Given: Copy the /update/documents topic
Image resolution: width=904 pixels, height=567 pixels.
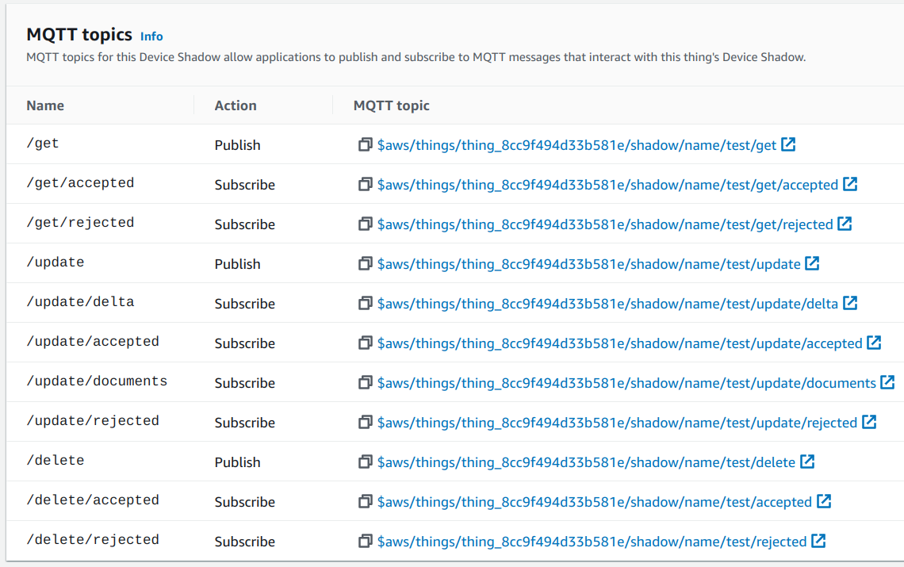Looking at the screenshot, I should click(365, 383).
